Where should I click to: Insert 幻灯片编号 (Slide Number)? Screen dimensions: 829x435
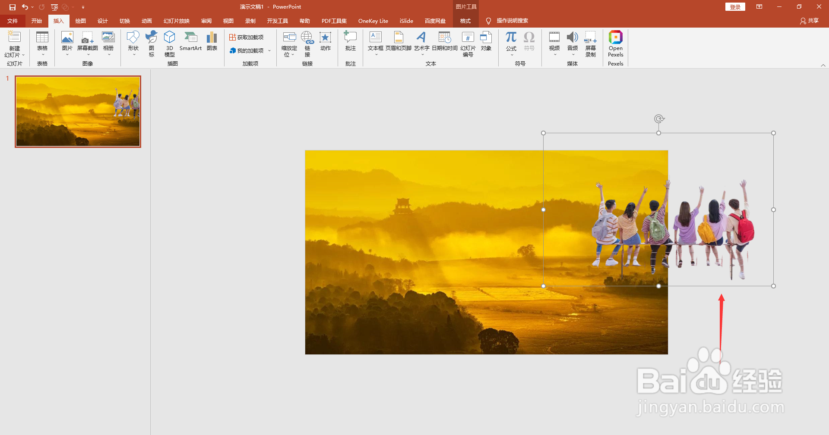[468, 44]
